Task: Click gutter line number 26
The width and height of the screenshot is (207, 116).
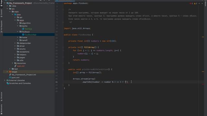Action: 57,82
